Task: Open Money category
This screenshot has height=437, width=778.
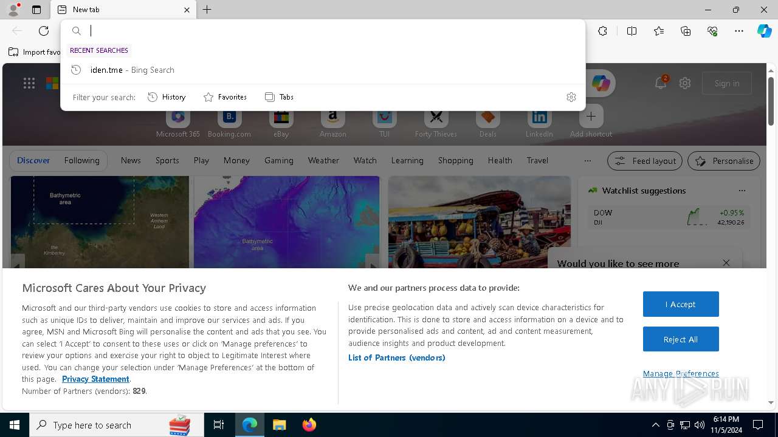Action: [236, 160]
